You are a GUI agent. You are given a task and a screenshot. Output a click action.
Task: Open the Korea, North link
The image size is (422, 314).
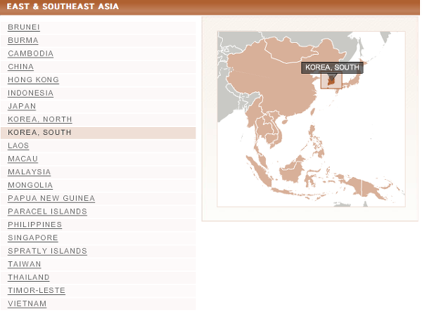pos(40,119)
